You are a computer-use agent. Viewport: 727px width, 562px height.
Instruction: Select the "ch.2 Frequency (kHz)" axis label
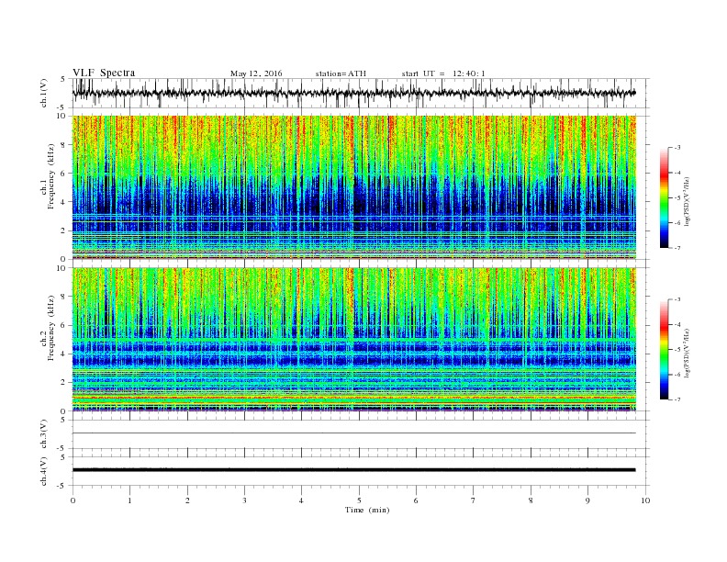(x=49, y=329)
